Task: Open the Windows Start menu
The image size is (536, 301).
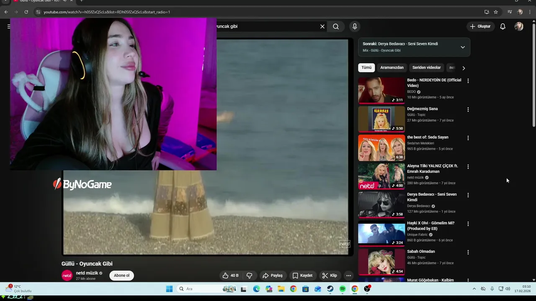Action: (169, 289)
